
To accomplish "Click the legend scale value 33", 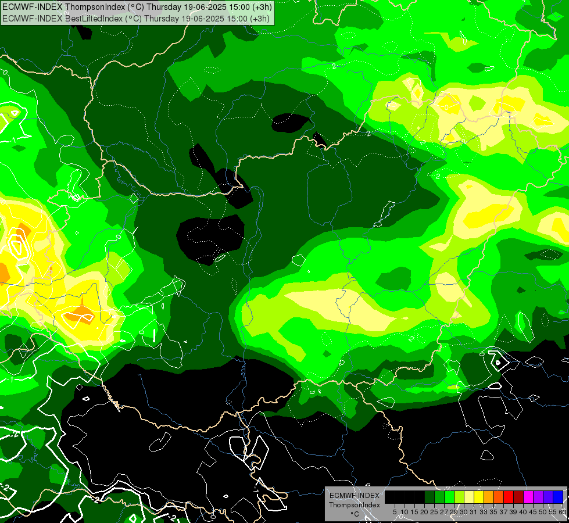I will click(484, 512).
